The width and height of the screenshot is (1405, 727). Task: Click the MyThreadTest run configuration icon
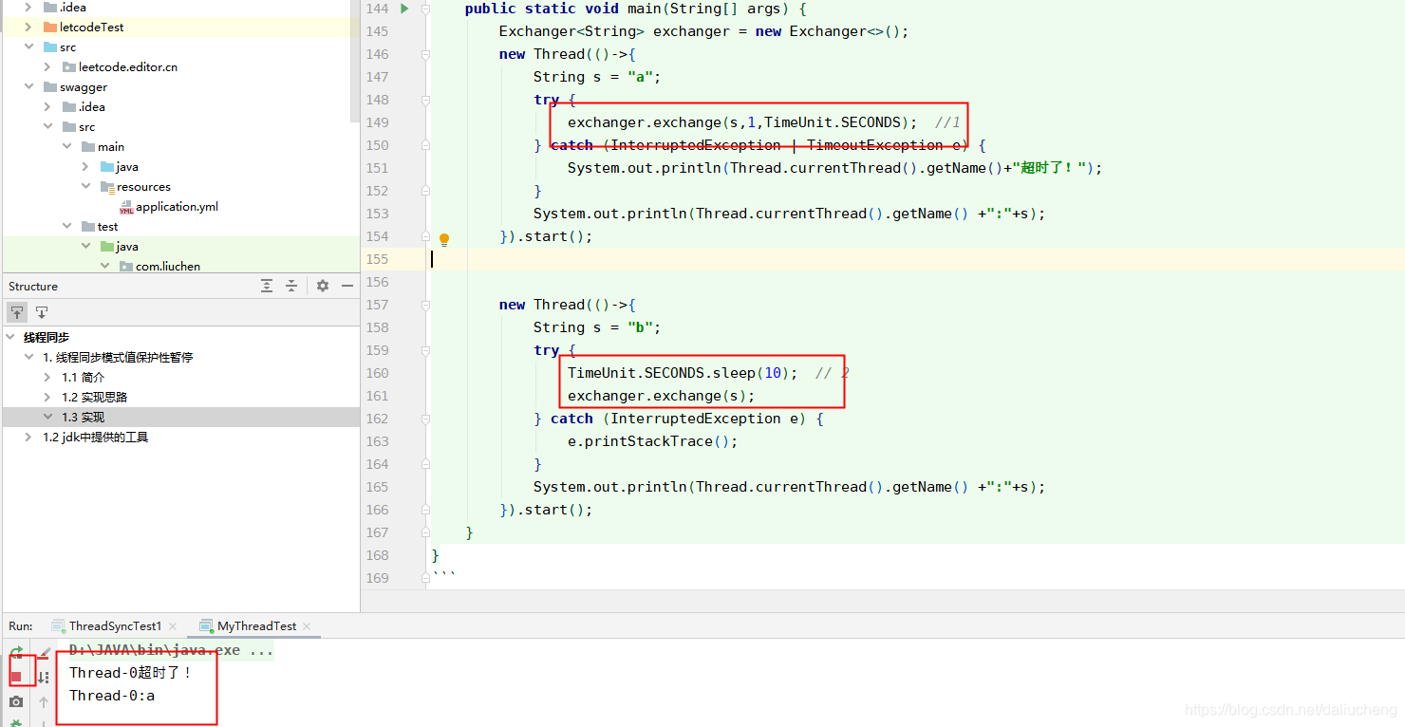(x=207, y=626)
